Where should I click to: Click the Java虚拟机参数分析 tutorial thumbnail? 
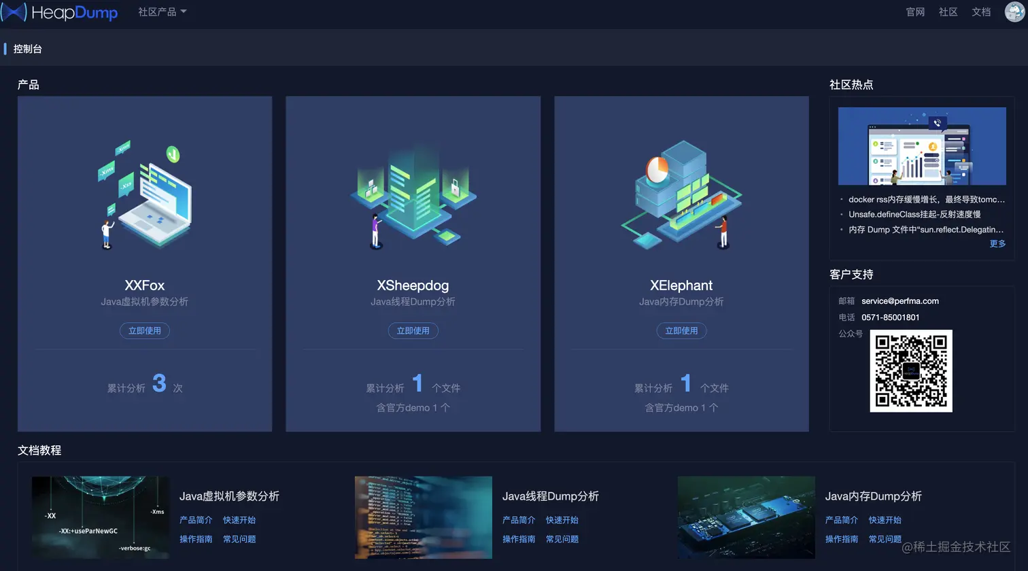101,517
